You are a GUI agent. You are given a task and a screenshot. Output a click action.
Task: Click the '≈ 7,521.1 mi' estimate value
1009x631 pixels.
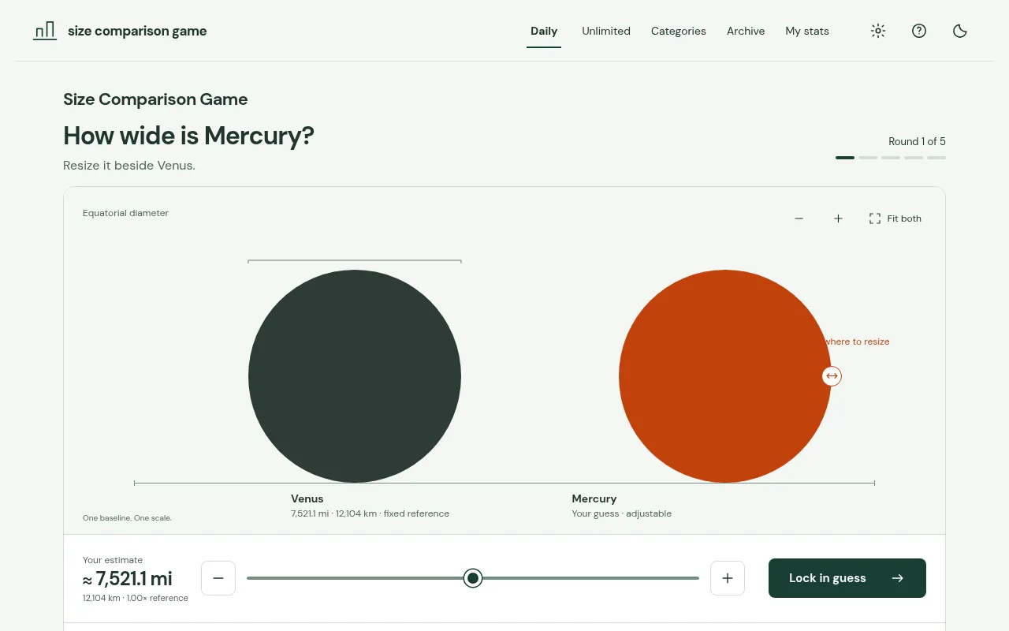click(128, 580)
